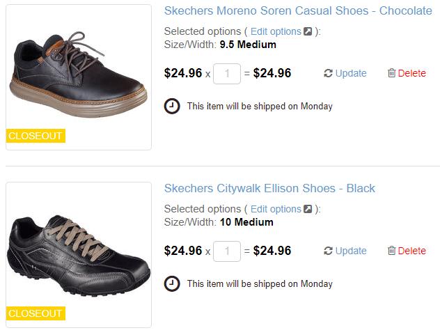Edit options for the Chocolate Moreno Soren shoes
440x335 pixels.
point(276,31)
